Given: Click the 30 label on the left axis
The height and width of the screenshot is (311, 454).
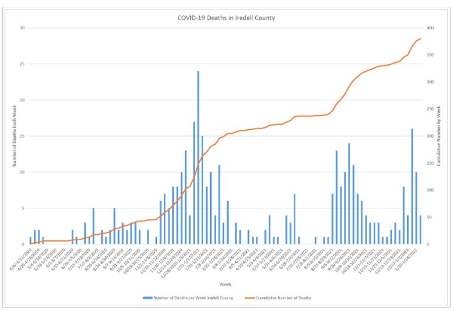Looking at the screenshot, I should pyautogui.click(x=21, y=28).
